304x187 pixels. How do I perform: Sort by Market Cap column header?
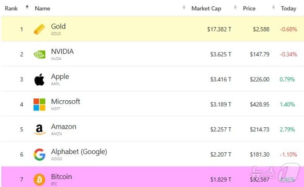coord(206,8)
